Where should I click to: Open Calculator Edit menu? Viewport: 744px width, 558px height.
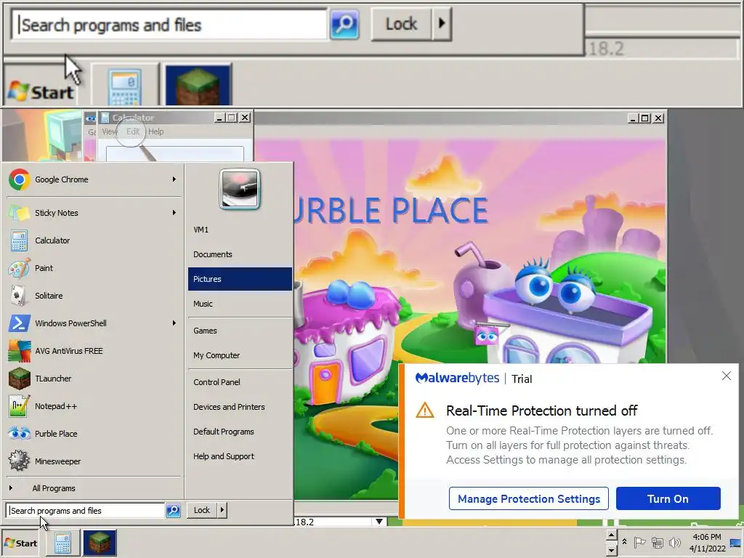coord(133,132)
